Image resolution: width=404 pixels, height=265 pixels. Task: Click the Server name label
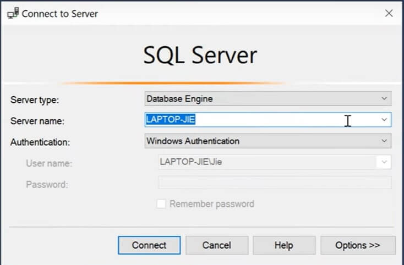(x=37, y=121)
